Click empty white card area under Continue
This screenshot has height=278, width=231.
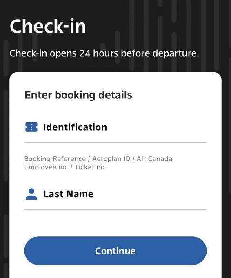point(115,271)
